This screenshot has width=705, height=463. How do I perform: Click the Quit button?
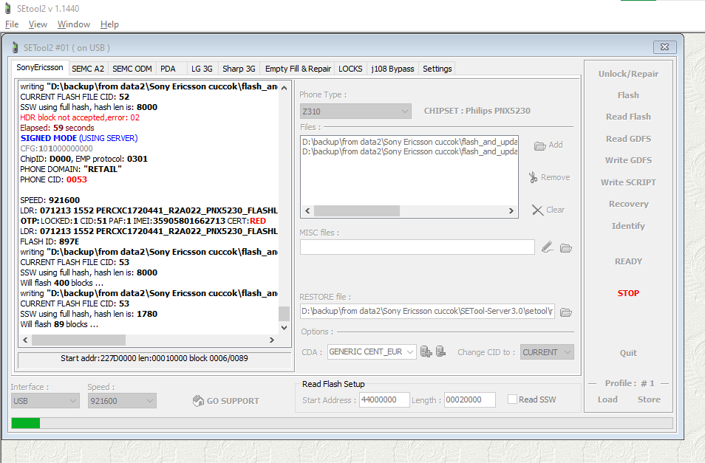[628, 353]
